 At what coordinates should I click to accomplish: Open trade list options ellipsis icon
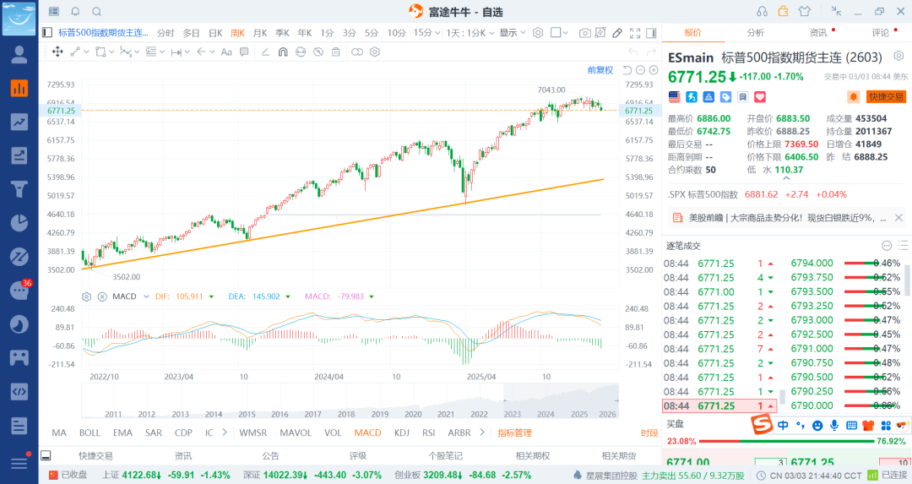pos(887,246)
